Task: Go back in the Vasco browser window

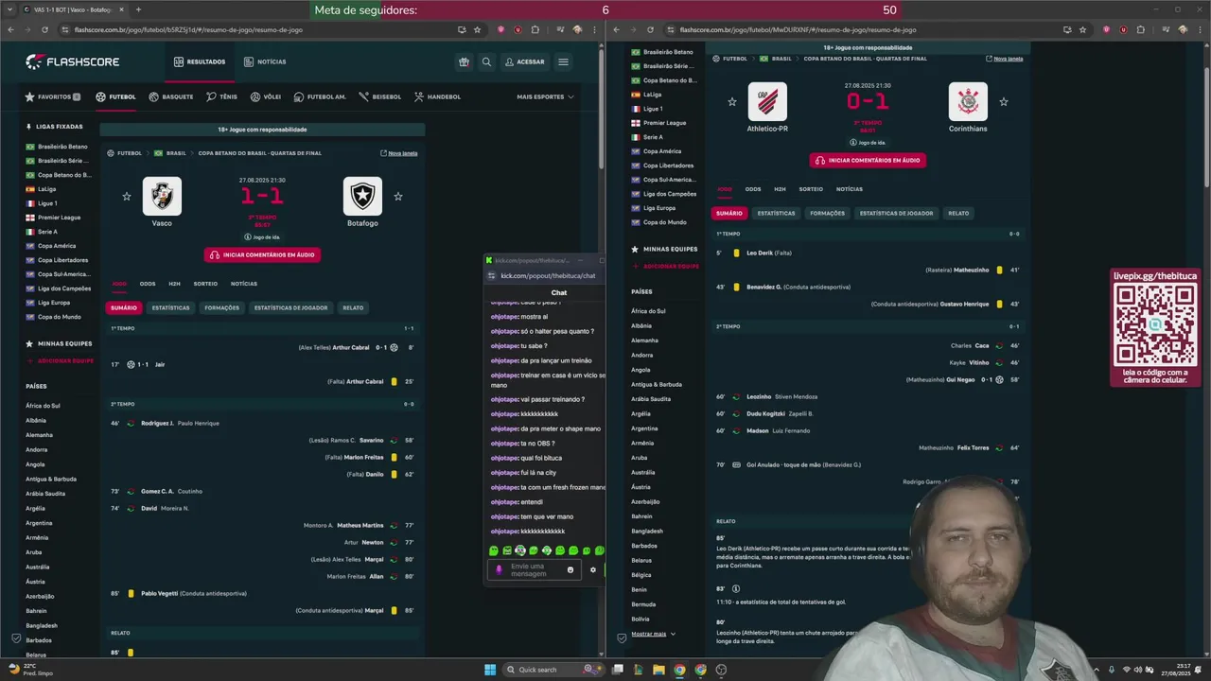Action: [10, 29]
